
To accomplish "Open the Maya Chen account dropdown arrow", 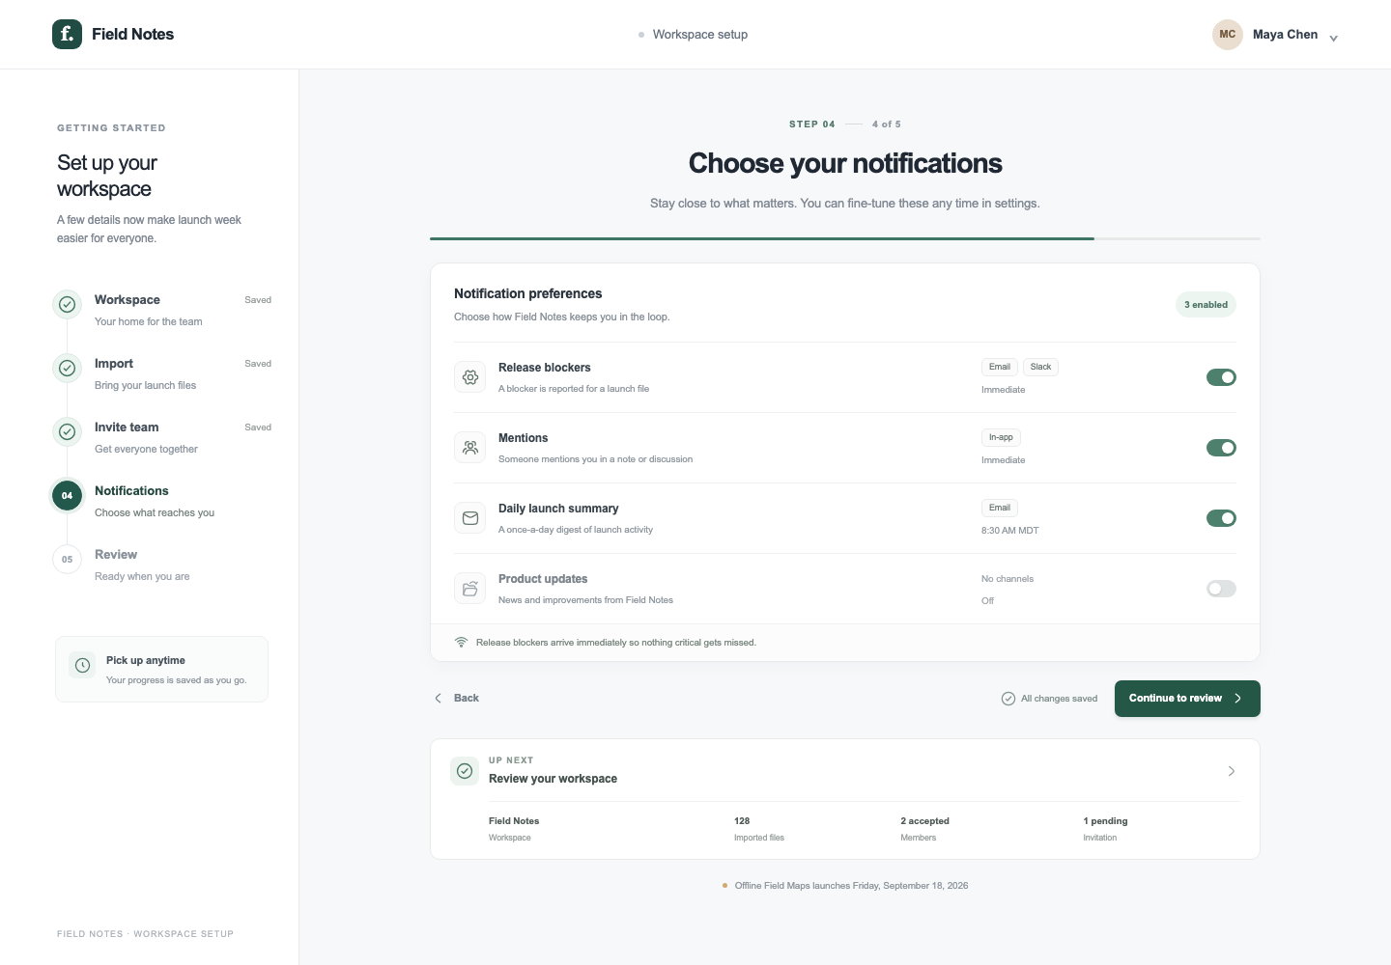I will 1333,39.
